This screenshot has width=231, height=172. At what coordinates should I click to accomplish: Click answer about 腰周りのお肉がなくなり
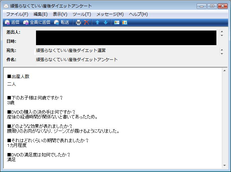(63, 131)
